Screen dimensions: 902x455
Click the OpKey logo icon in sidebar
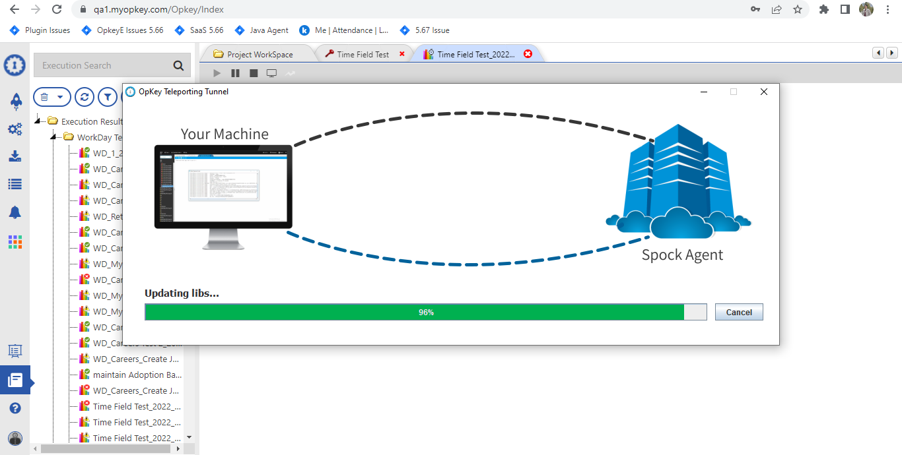point(15,66)
